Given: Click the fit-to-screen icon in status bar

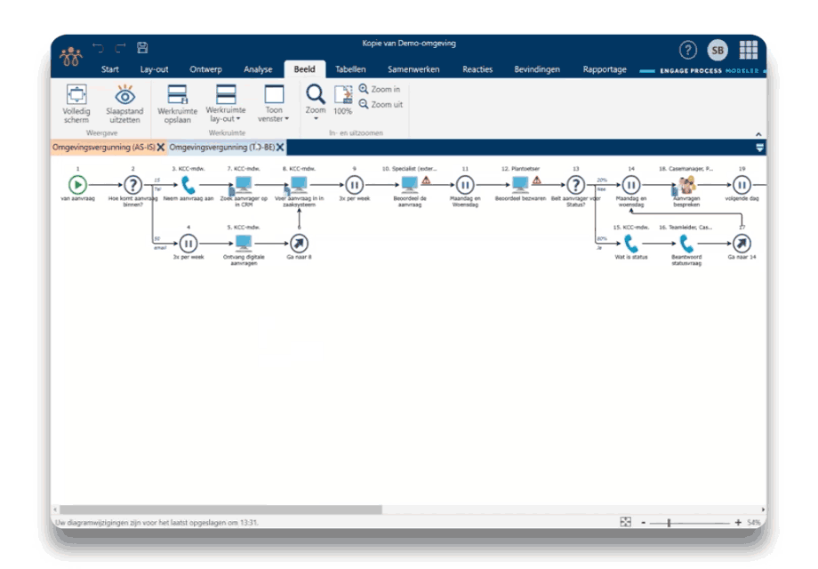Looking at the screenshot, I should click(x=625, y=522).
